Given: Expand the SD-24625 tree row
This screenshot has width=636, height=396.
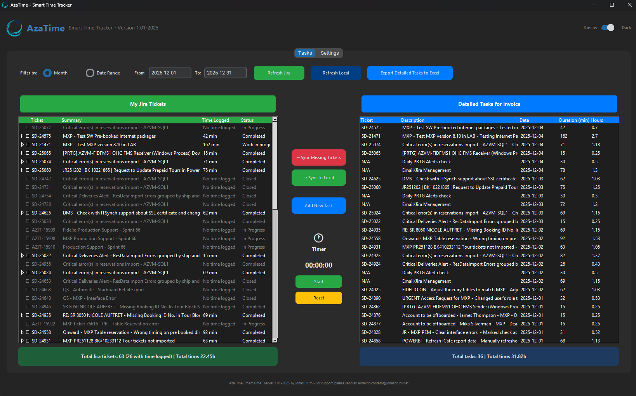Looking at the screenshot, I should tap(23, 213).
